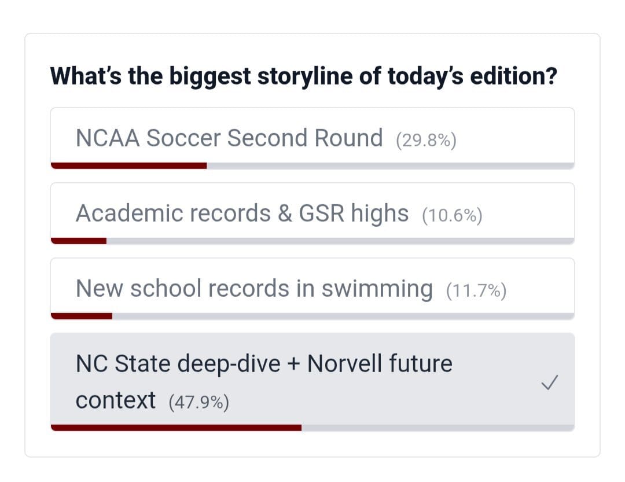Click the "biggest storyline" poll question heading
The width and height of the screenshot is (625, 482).
[304, 76]
